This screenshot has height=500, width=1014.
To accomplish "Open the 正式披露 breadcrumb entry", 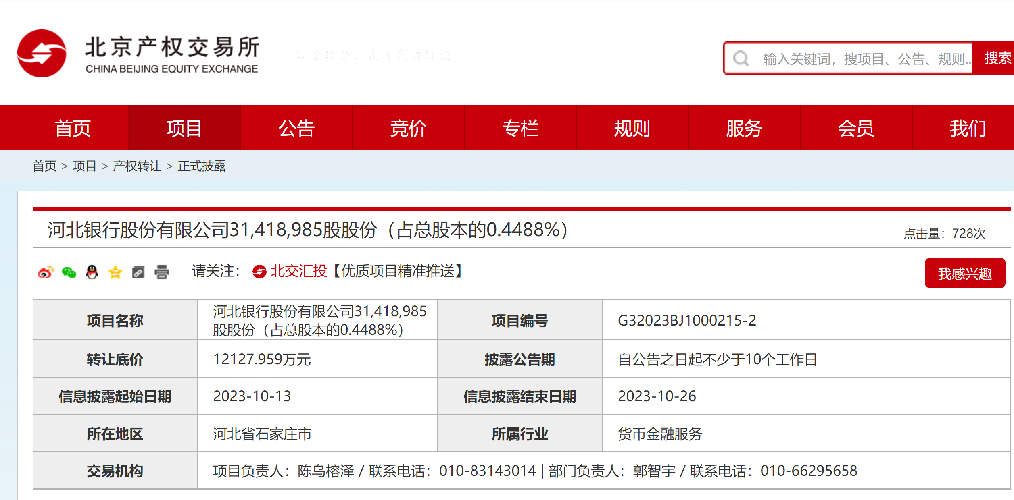I will pyautogui.click(x=203, y=166).
